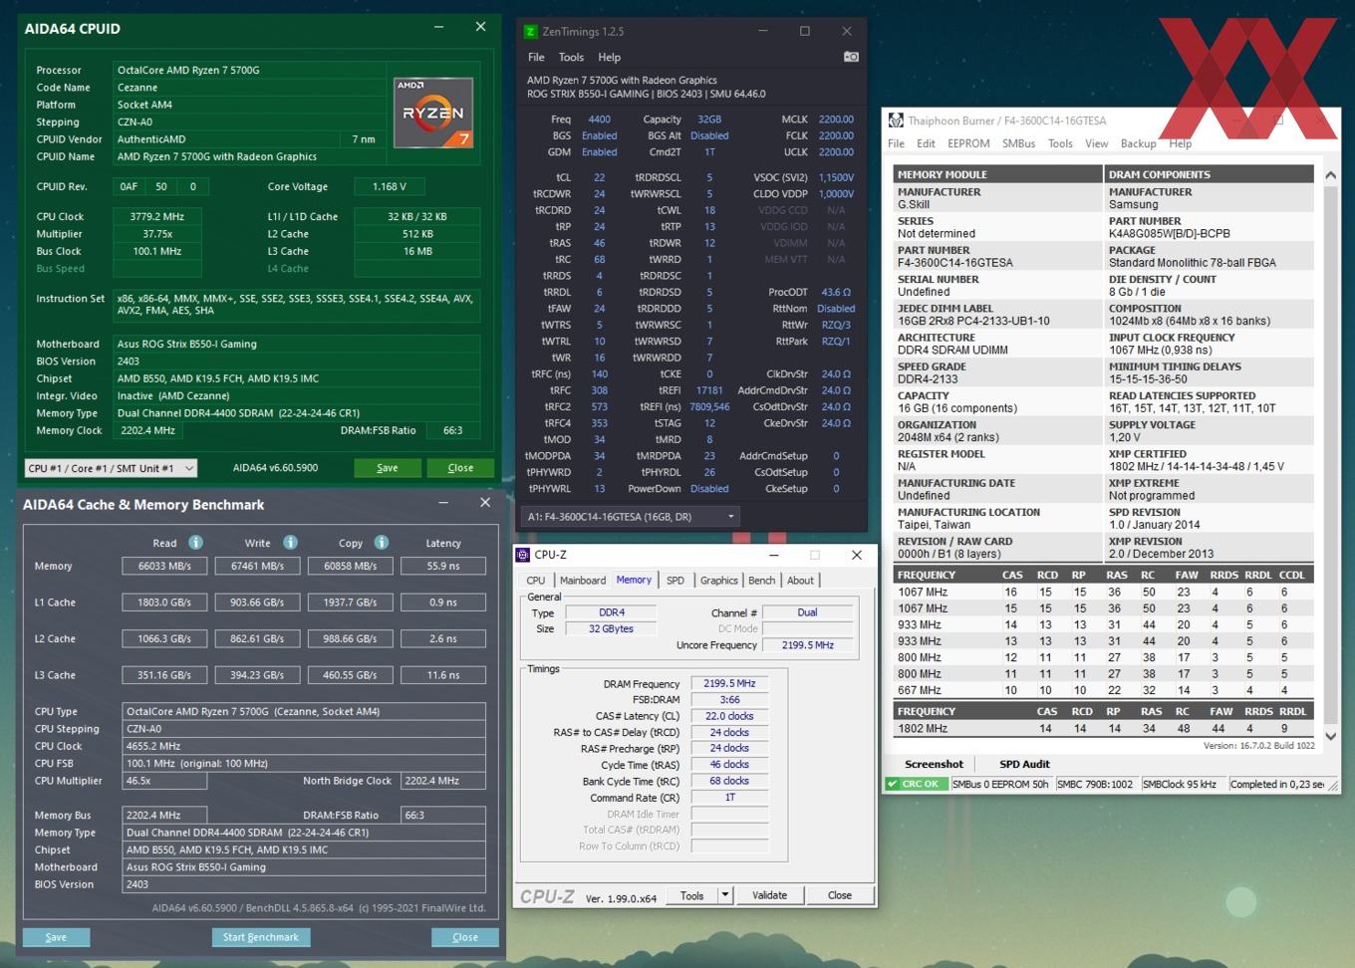Close the AIDA64 Cache & Memory Benchmark window
Image resolution: width=1355 pixels, height=968 pixels.
pos(485,503)
